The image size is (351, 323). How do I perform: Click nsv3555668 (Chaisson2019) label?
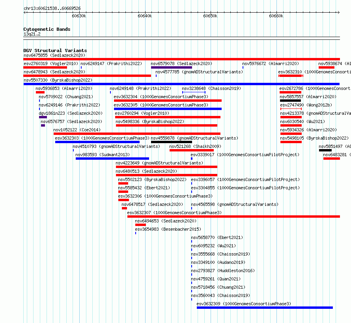[221, 254]
